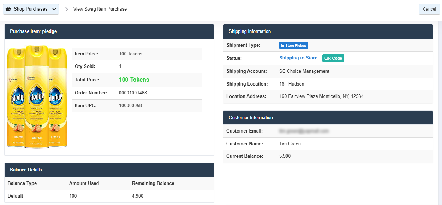Click the Status label

click(234, 58)
